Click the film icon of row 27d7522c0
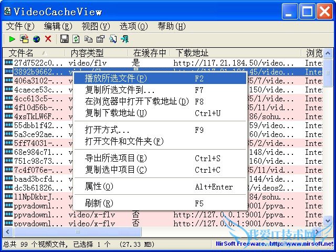This screenshot has width=336, height=252. (x=8, y=62)
